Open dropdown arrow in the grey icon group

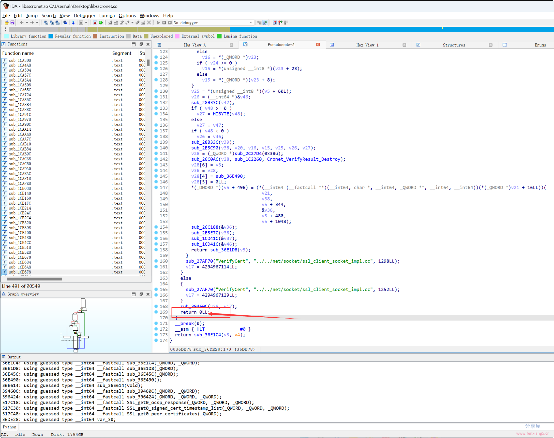tap(132, 23)
